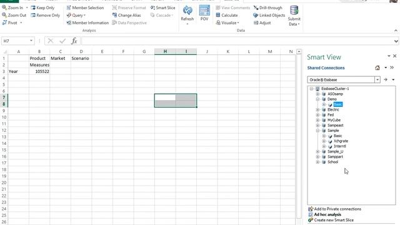Open the Name Box dropdown arrow
400x225 pixels.
pos(31,41)
